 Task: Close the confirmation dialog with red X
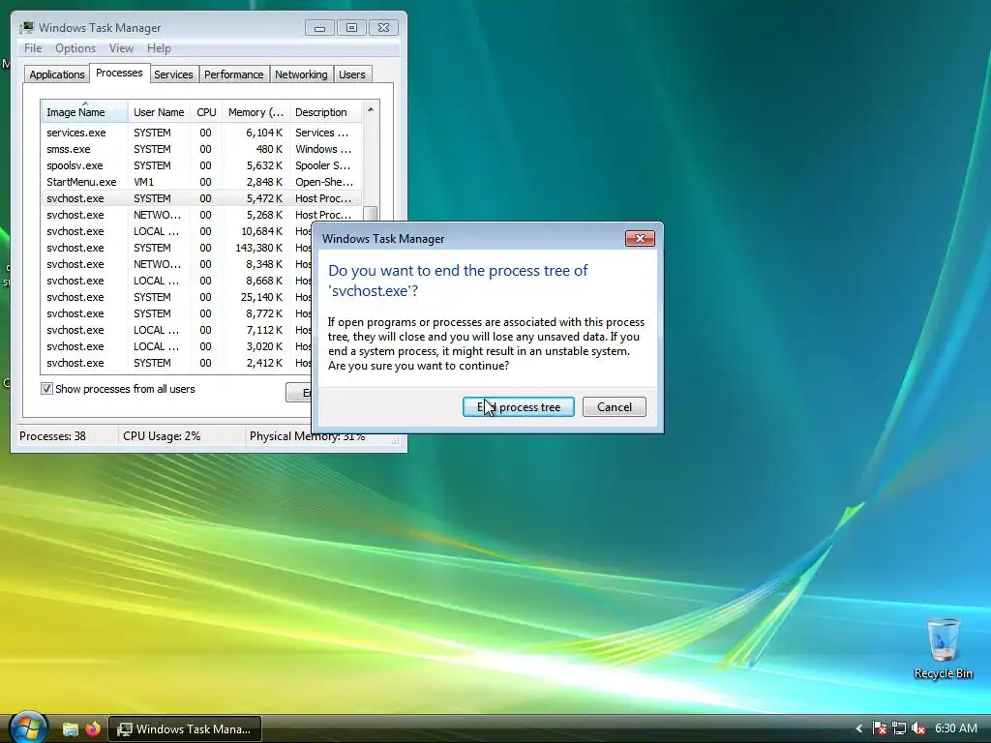(640, 238)
